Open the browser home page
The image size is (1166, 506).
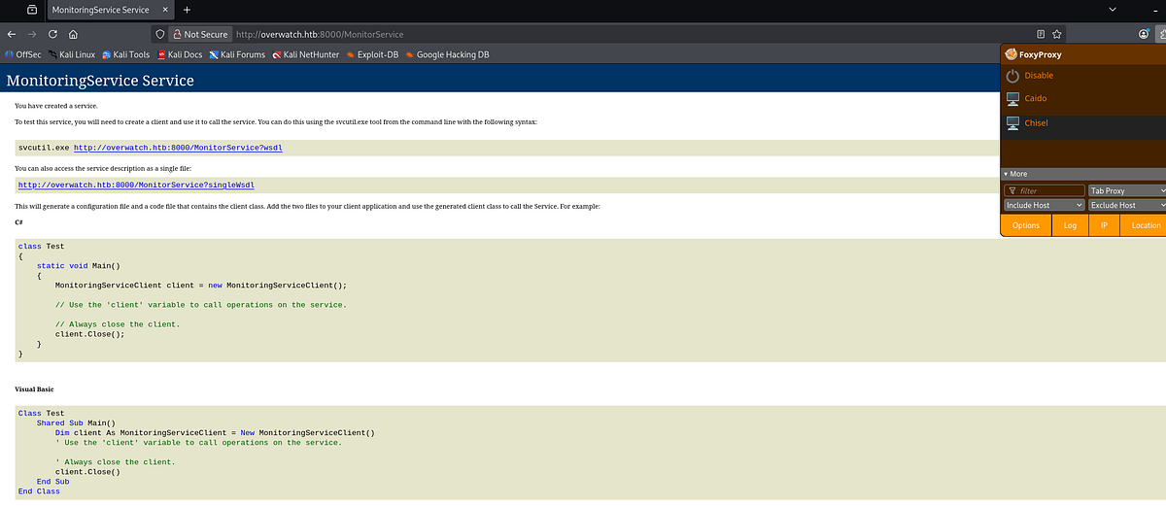click(x=74, y=33)
